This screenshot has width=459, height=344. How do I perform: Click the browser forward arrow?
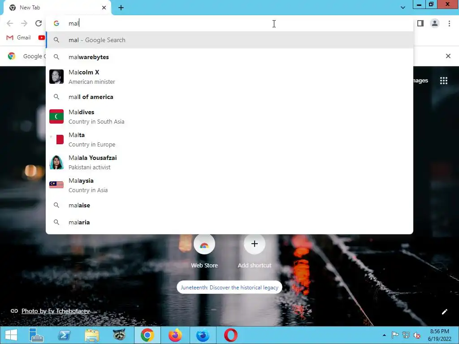point(24,23)
